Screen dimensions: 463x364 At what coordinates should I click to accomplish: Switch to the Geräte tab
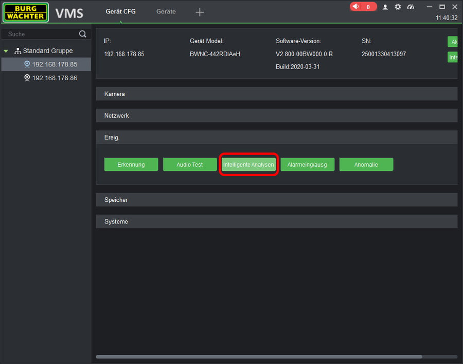[x=166, y=11]
